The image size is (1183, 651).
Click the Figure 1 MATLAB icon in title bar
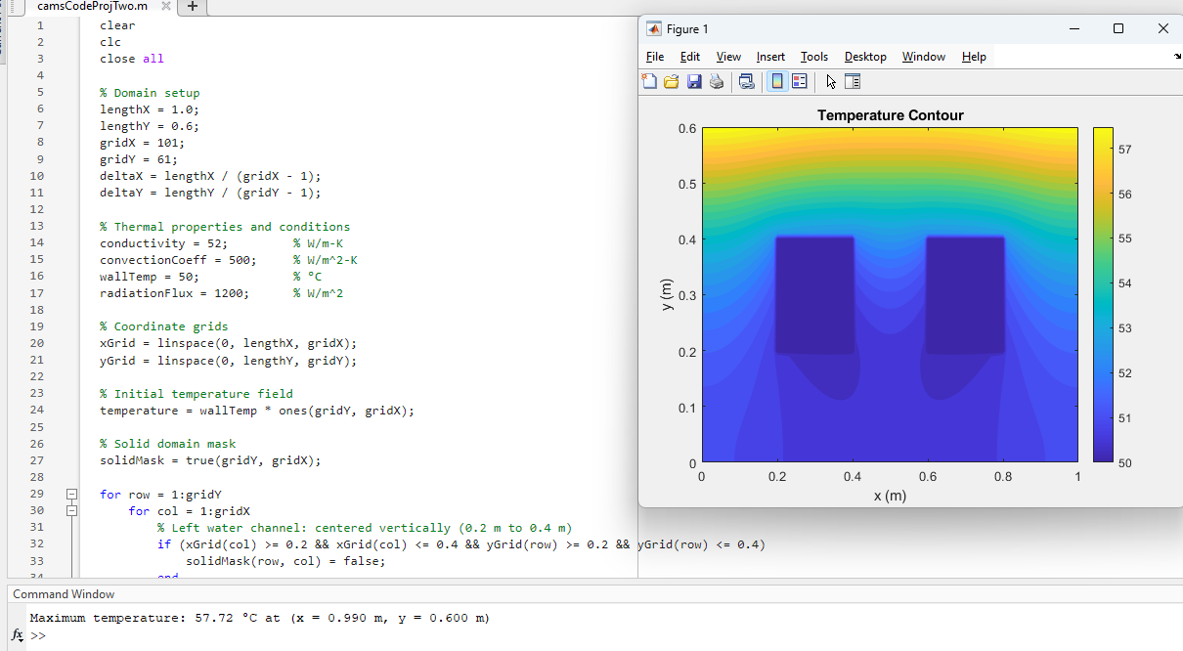654,28
